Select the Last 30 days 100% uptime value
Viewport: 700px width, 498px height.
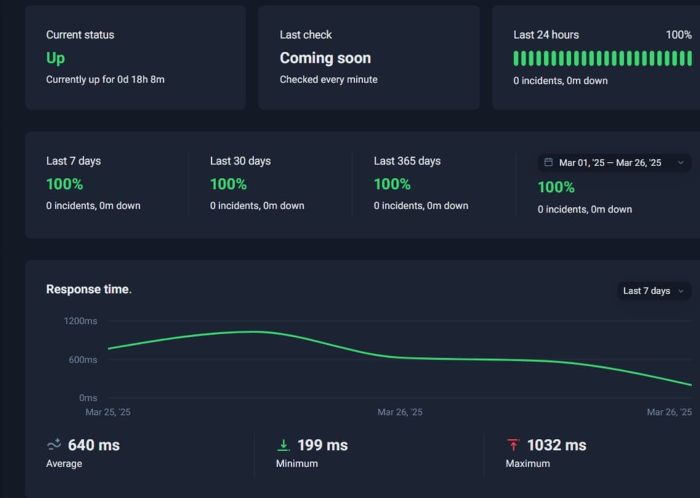(228, 184)
